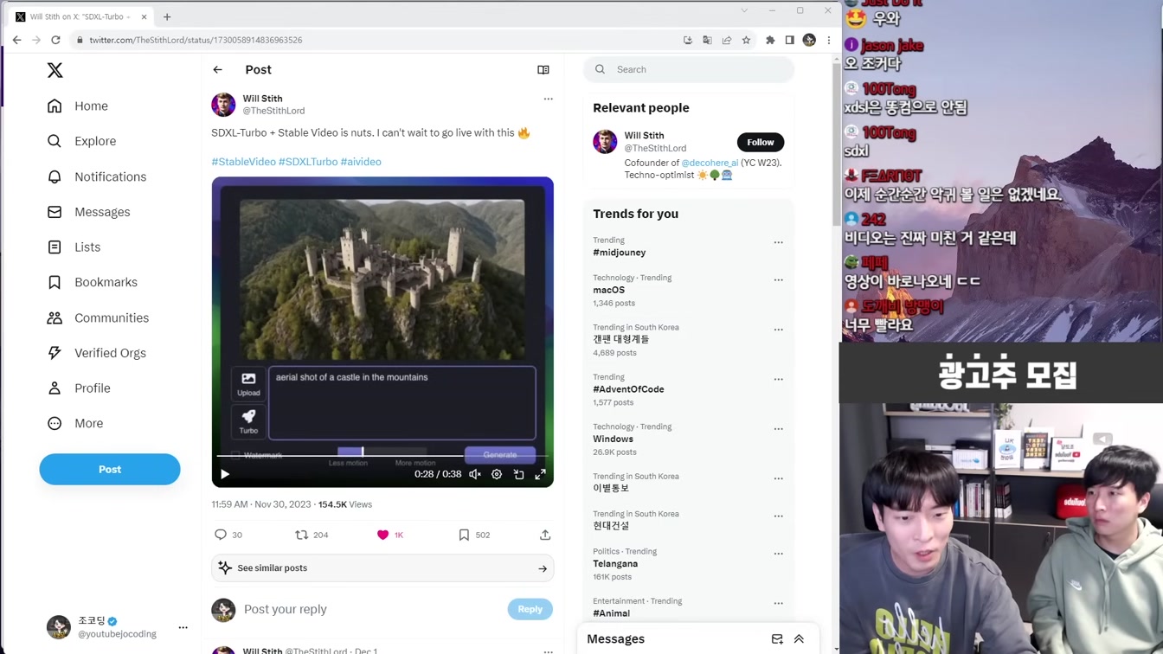Open Will Stith post options menu
Screen dimensions: 1163x654
click(x=548, y=99)
